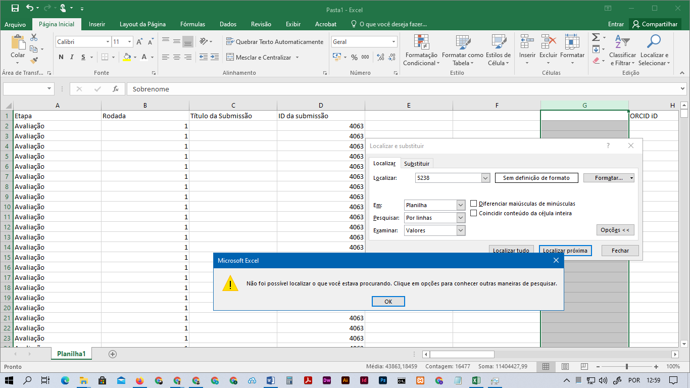Viewport: 690px width, 388px height.
Task: Open Localizar search history dropdown
Action: (x=486, y=178)
